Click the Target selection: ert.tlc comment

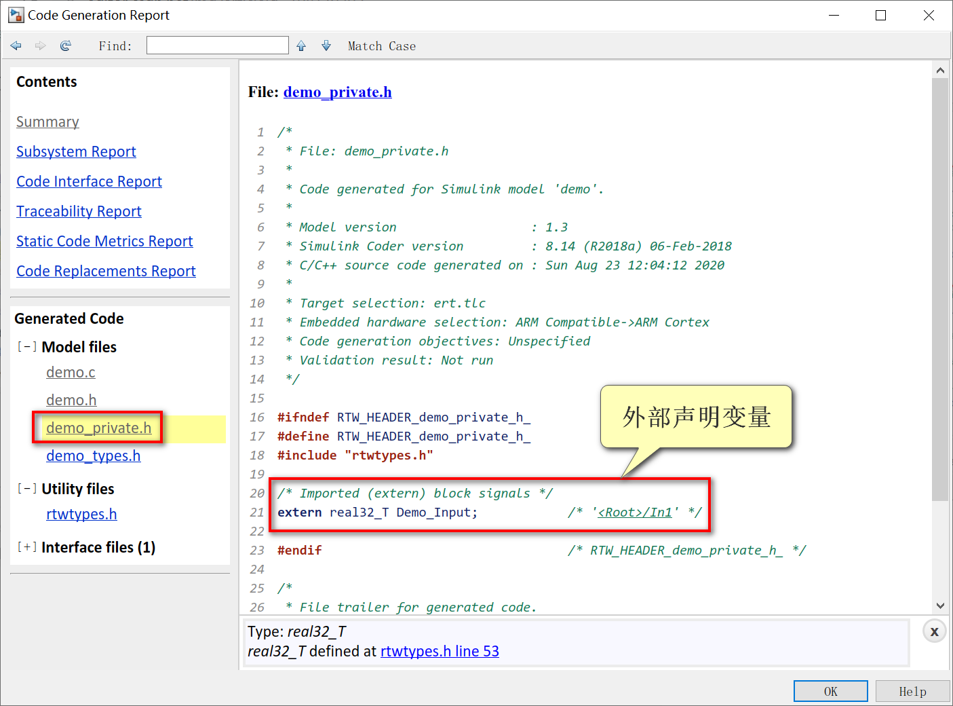[x=385, y=303]
